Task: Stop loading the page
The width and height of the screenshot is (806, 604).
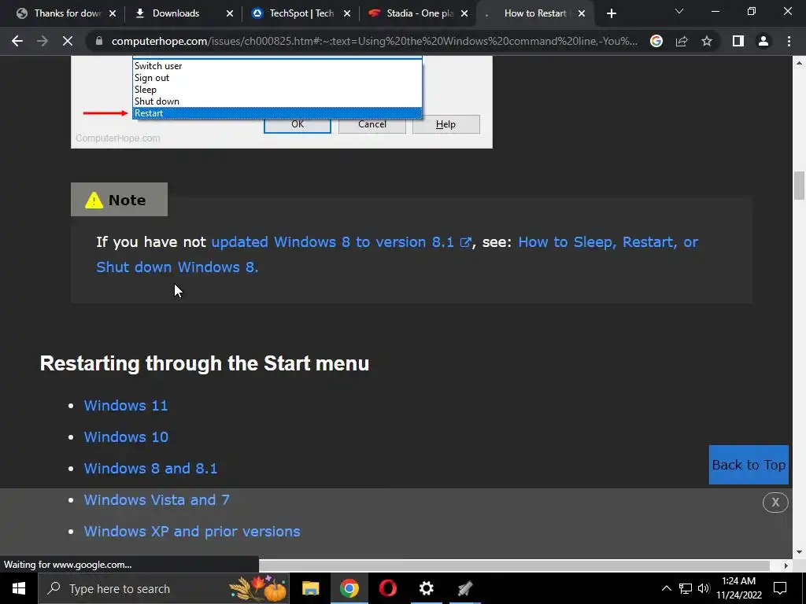Action: (68, 41)
